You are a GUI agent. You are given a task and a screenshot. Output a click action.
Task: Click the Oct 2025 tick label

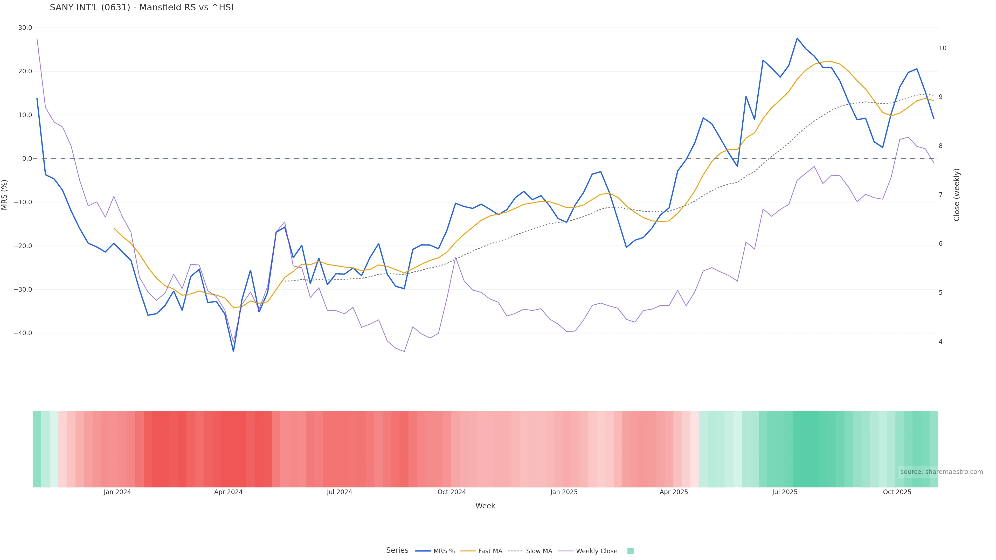[x=897, y=492]
